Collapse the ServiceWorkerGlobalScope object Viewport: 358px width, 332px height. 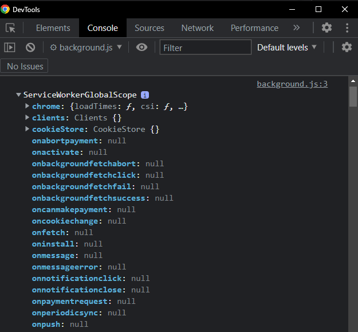[x=19, y=95]
